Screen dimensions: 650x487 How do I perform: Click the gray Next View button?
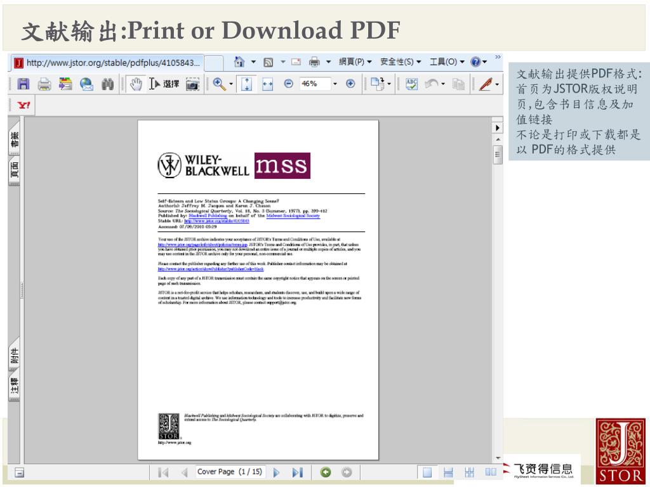click(x=347, y=472)
